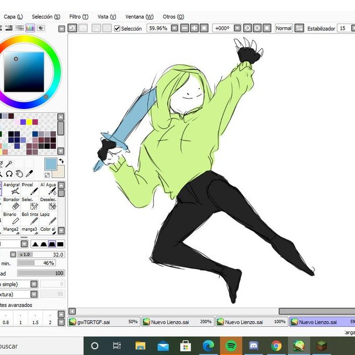This screenshot has width=355, height=355.
Task: Click the Normal pen mode button
Action: point(283,28)
